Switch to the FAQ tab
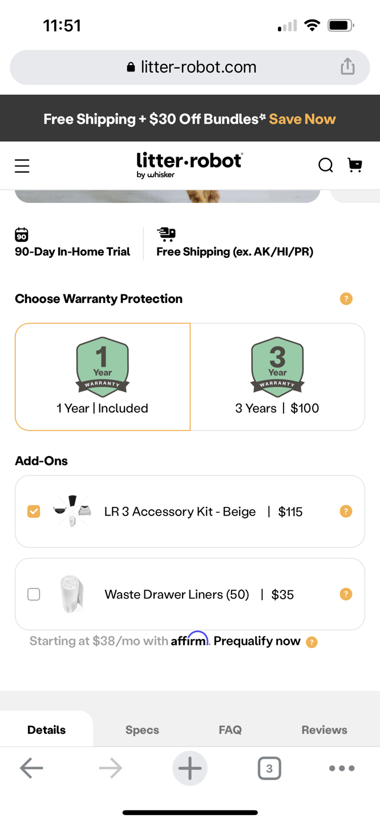The height and width of the screenshot is (823, 380). tap(230, 730)
